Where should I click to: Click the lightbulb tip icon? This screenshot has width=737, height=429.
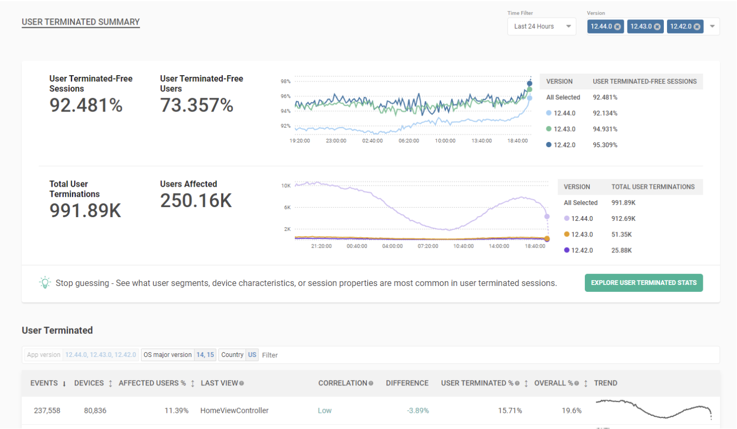coord(45,282)
